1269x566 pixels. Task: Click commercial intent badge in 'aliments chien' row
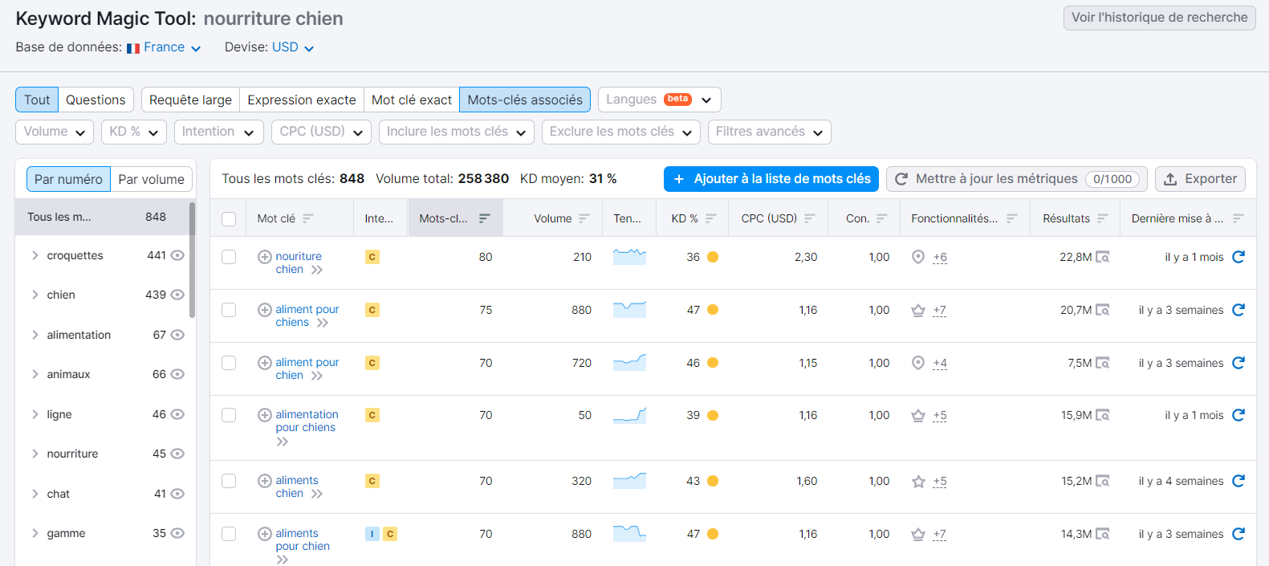372,481
